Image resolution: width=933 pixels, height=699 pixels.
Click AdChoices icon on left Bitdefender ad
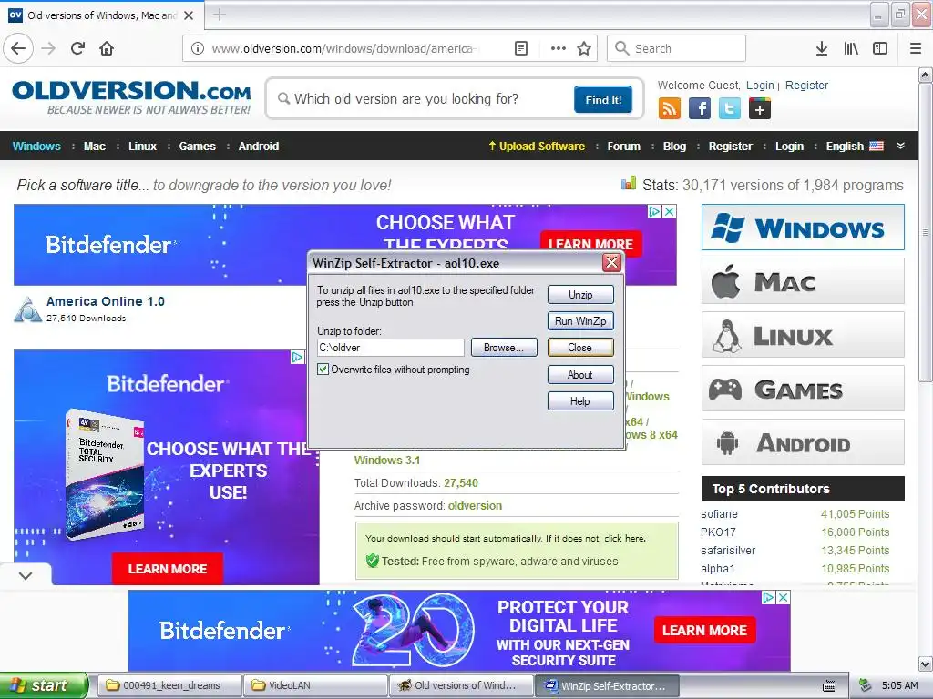click(297, 357)
